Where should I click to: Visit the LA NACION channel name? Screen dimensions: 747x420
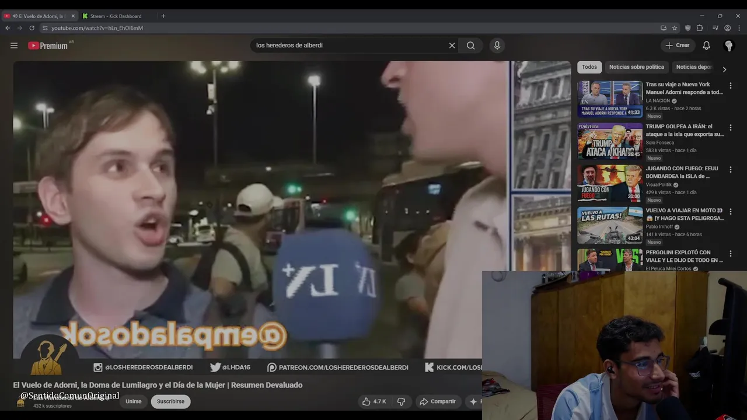(658, 101)
